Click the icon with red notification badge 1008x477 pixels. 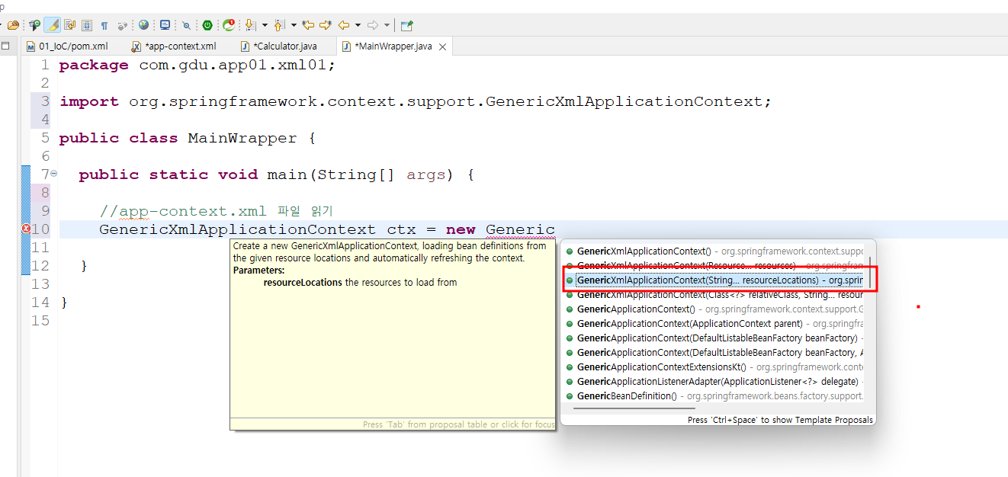pos(228,25)
